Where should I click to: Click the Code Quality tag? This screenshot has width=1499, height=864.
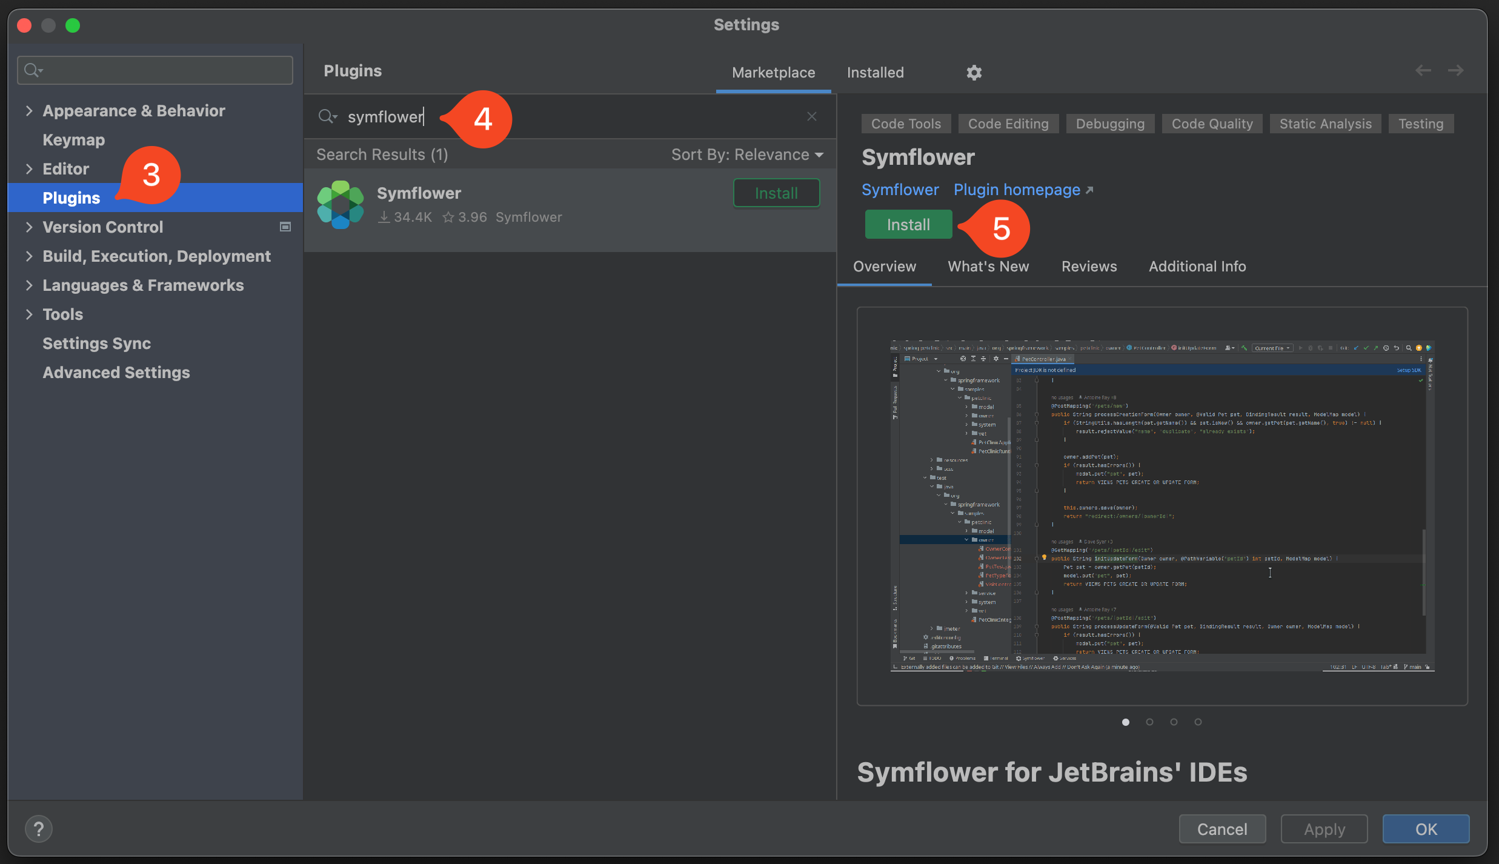(x=1212, y=124)
